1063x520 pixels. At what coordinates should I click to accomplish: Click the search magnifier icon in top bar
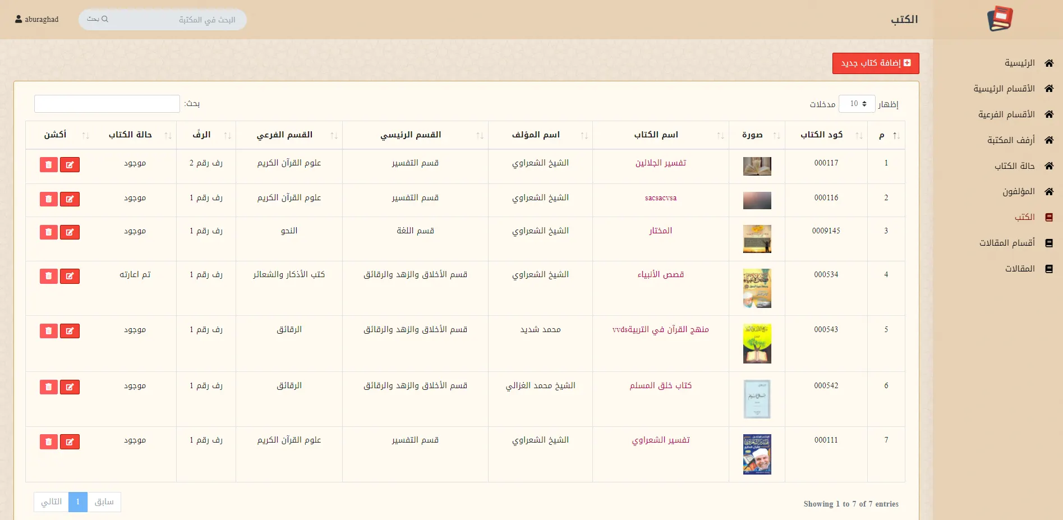click(x=105, y=19)
